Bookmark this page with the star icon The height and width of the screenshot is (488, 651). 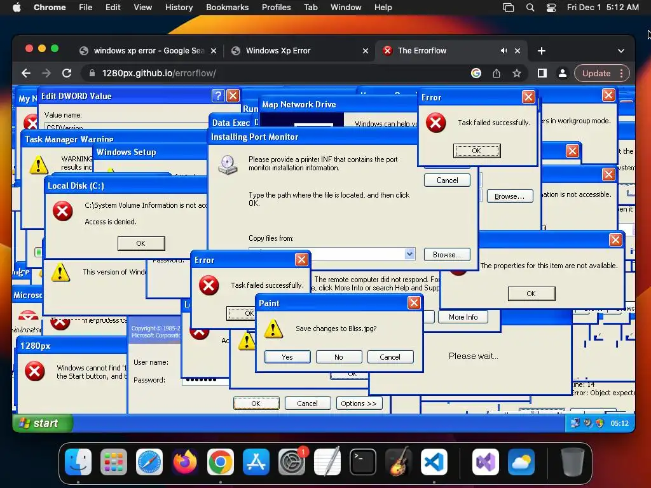click(516, 74)
